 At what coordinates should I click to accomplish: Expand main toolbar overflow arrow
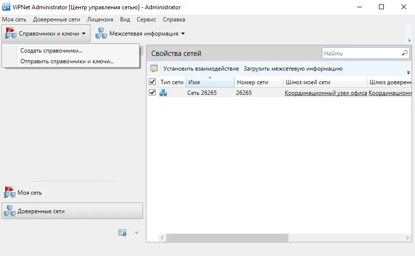pos(410,40)
